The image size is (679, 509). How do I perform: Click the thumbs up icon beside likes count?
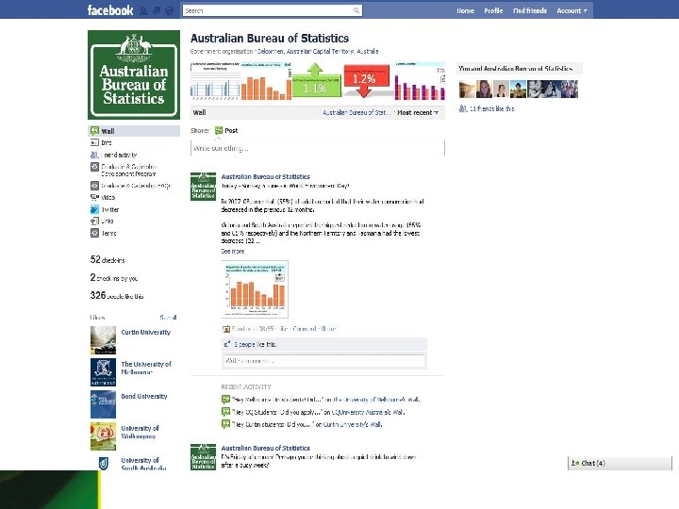(x=227, y=344)
